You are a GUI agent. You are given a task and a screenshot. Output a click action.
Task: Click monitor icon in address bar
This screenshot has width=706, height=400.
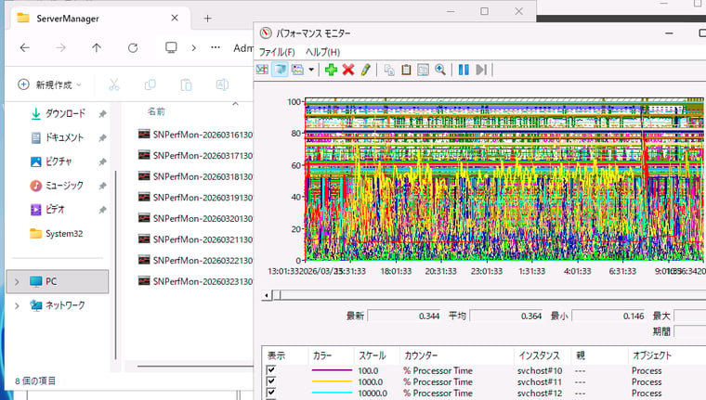(171, 47)
